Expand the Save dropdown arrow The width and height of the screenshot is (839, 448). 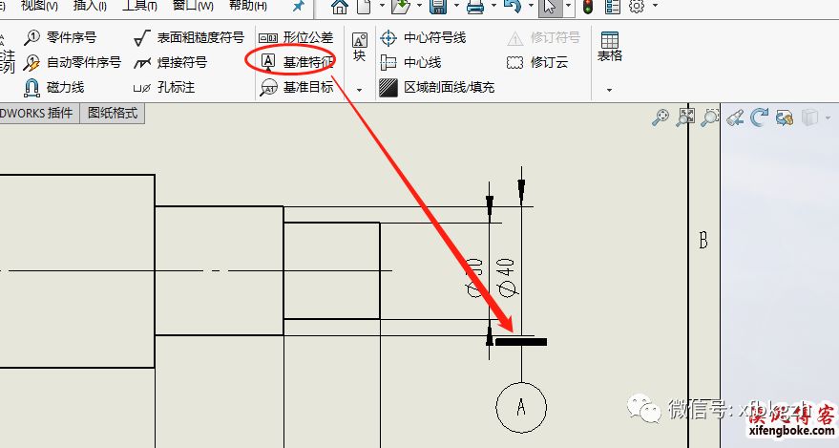[x=456, y=6]
